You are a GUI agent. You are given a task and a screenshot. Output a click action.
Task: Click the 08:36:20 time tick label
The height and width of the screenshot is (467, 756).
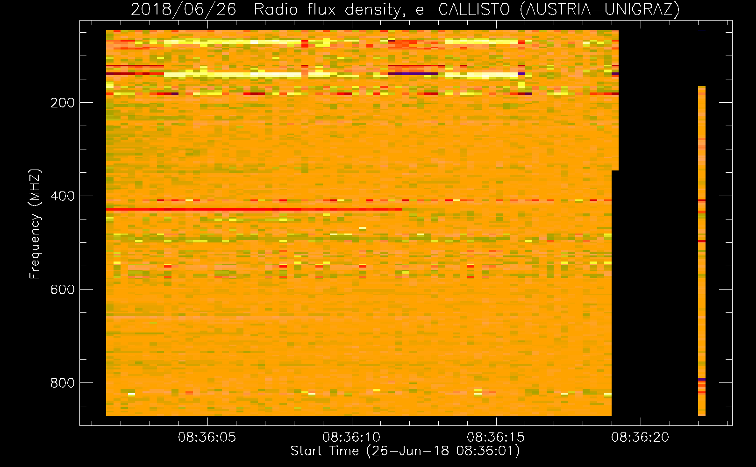(x=640, y=438)
